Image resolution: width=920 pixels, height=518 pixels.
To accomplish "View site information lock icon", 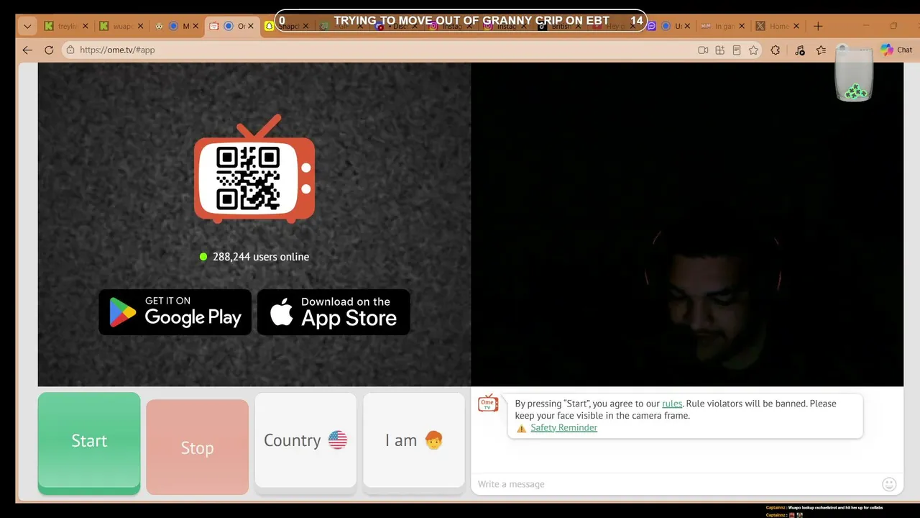I will pyautogui.click(x=70, y=50).
